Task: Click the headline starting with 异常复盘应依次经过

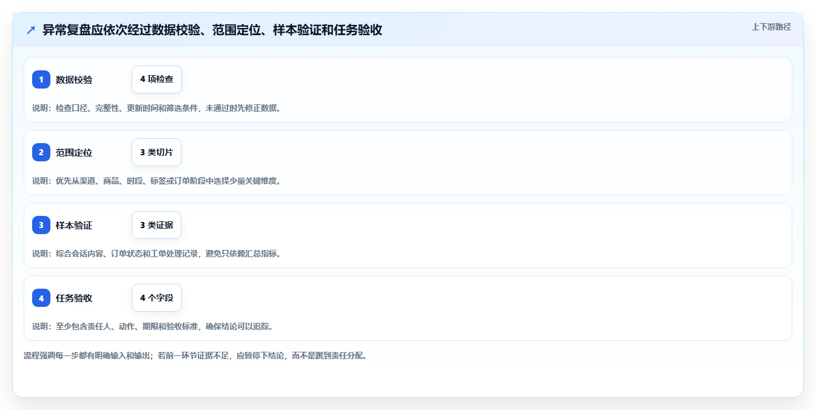Action: pyautogui.click(x=212, y=30)
